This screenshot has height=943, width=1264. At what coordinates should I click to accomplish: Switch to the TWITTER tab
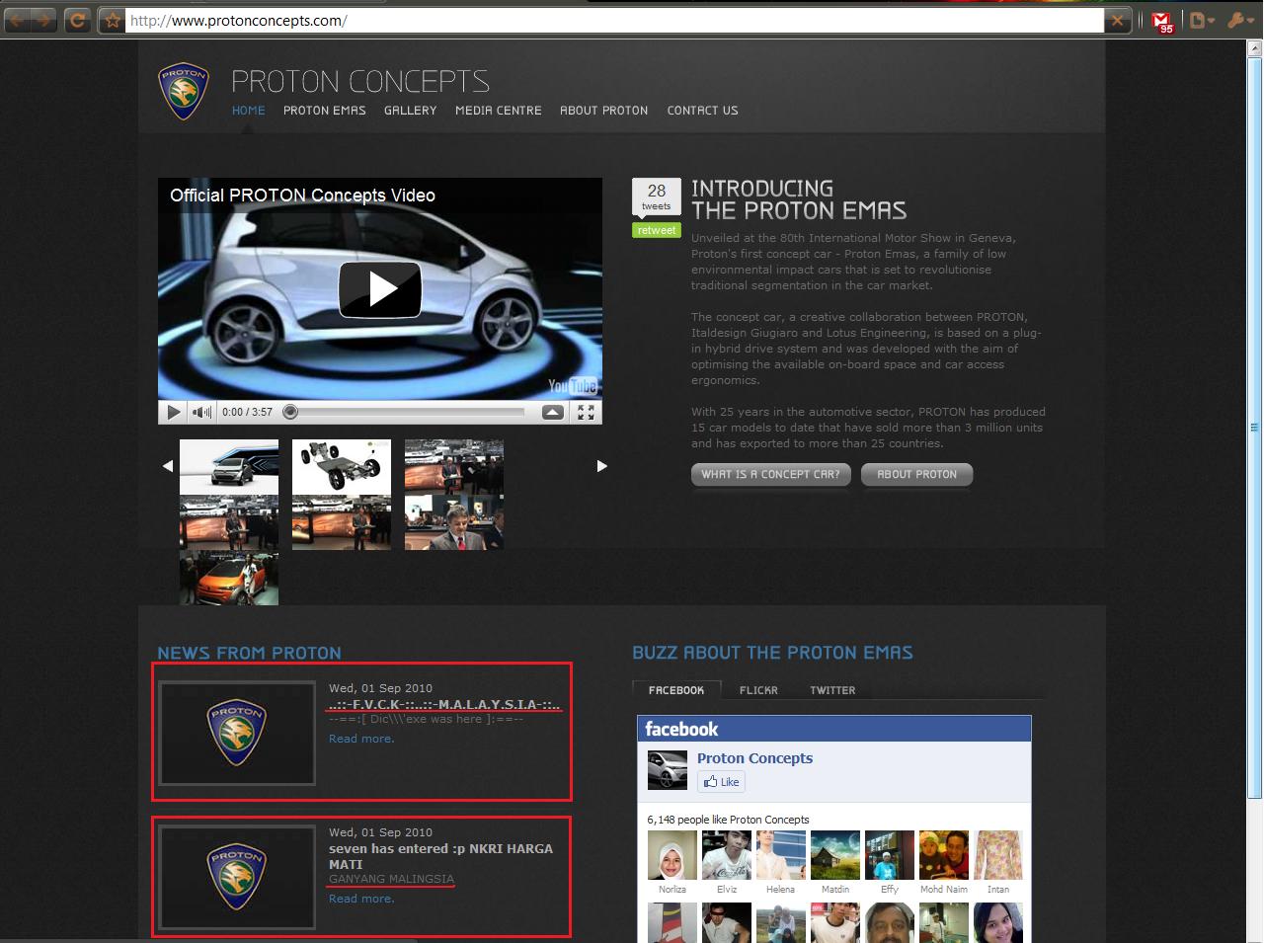tap(832, 690)
